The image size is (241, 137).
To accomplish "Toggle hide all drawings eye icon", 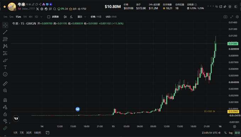I will click(x=5, y=121).
